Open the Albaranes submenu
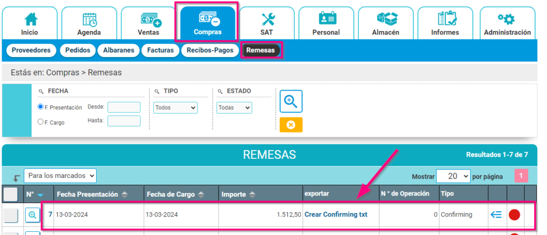Image resolution: width=547 pixels, height=235 pixels. [119, 50]
